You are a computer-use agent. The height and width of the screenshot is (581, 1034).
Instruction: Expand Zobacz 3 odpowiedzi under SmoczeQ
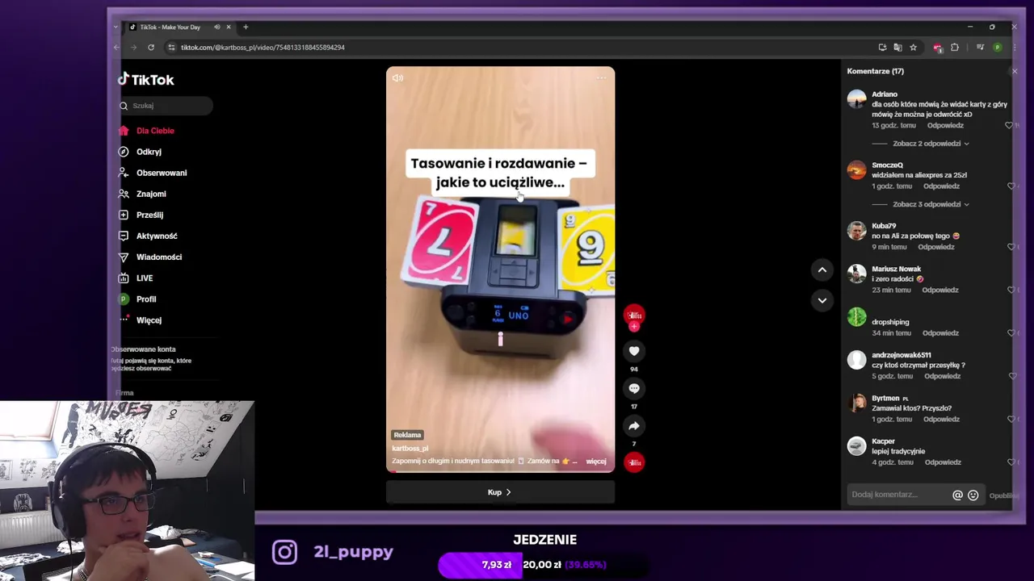(x=931, y=204)
